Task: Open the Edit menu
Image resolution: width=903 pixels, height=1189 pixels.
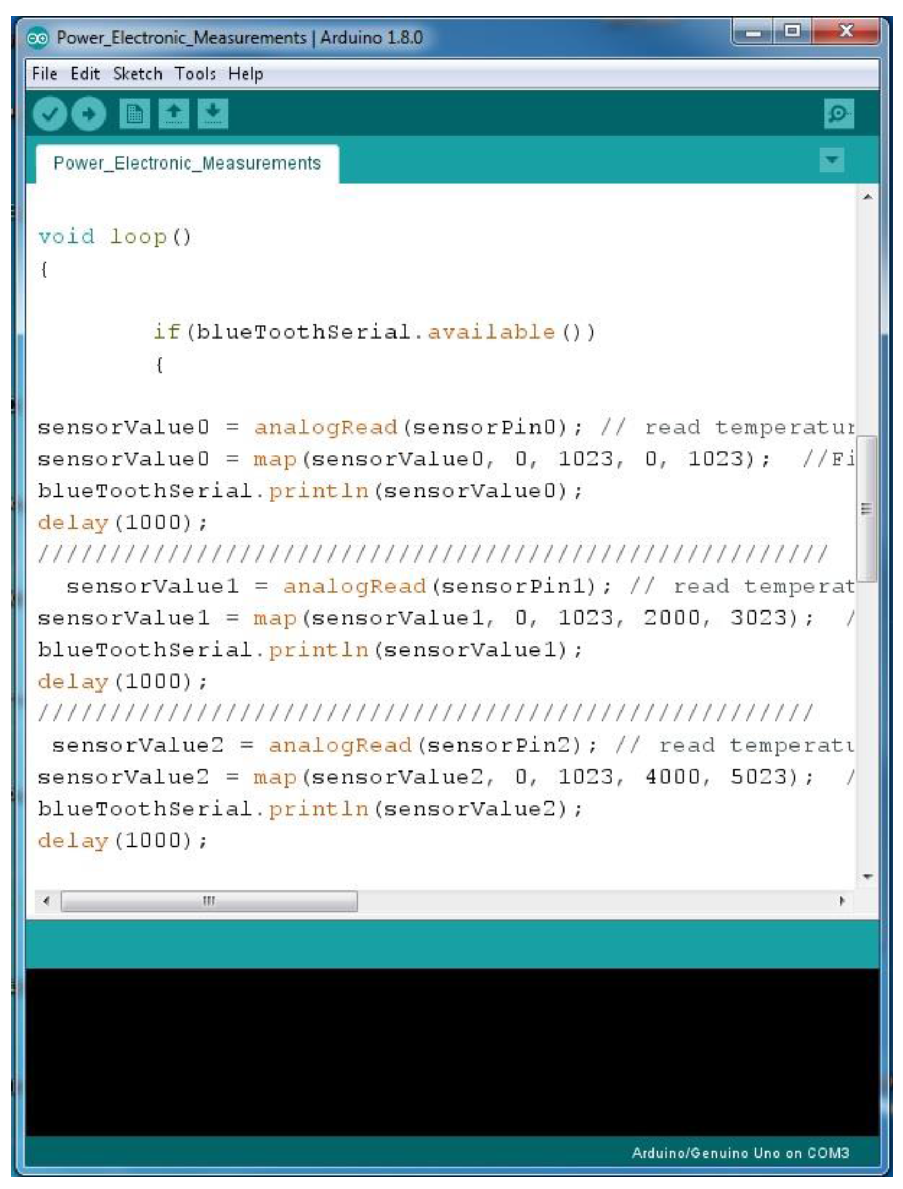Action: click(x=85, y=74)
